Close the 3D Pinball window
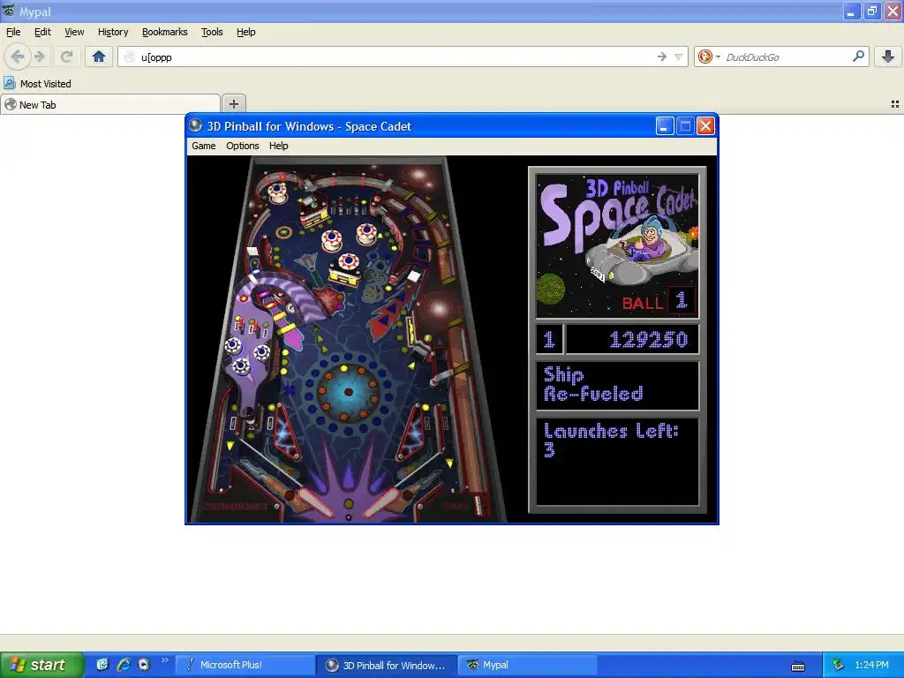904x678 pixels. (x=705, y=125)
